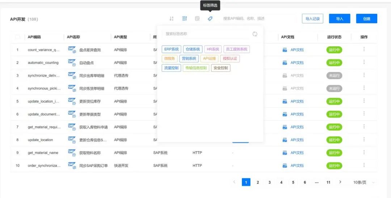Click the SAP icon beside 自动盘点
391x198 pixels.
pos(72,62)
